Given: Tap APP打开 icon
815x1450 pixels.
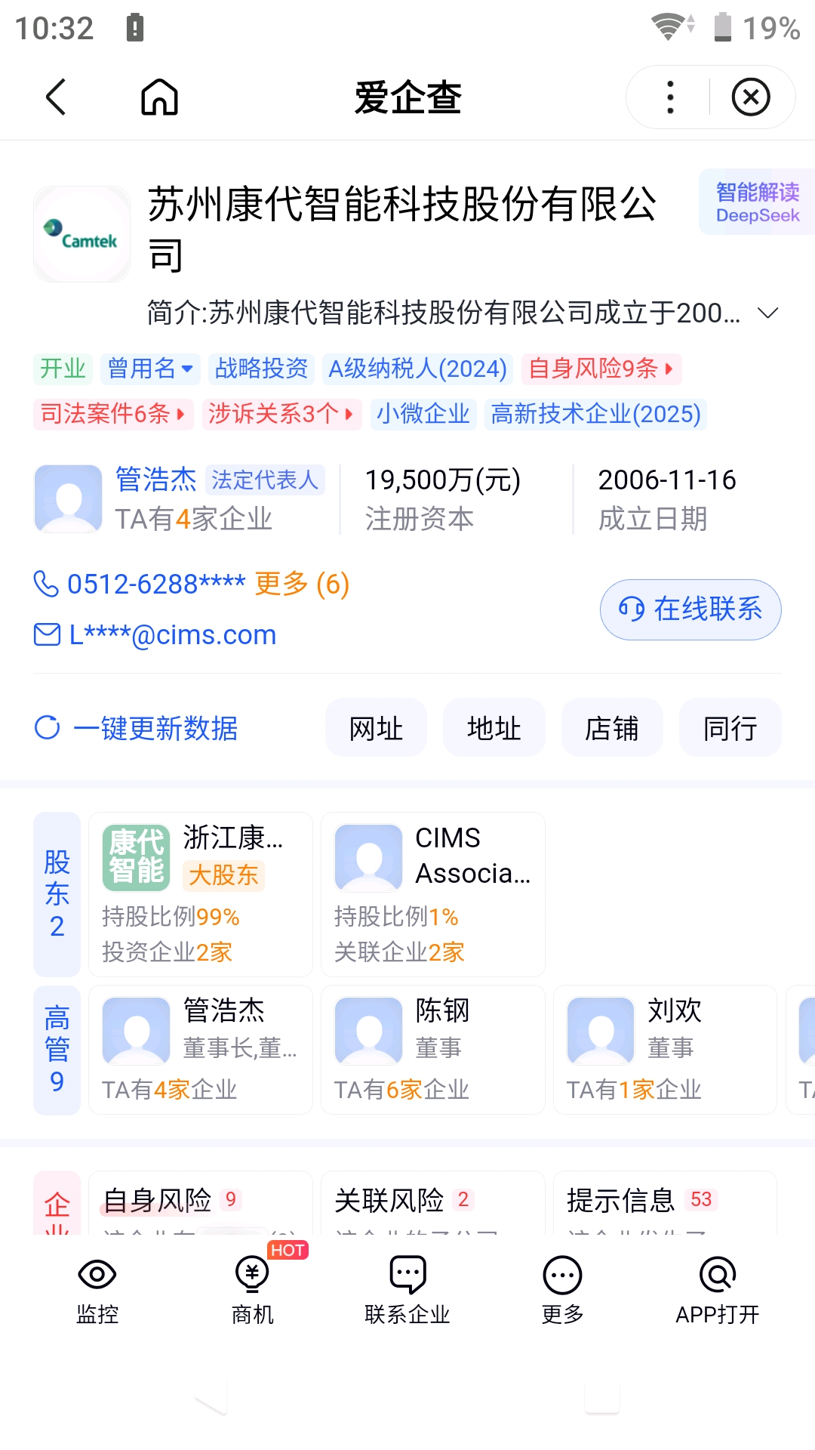Looking at the screenshot, I should tap(718, 1275).
